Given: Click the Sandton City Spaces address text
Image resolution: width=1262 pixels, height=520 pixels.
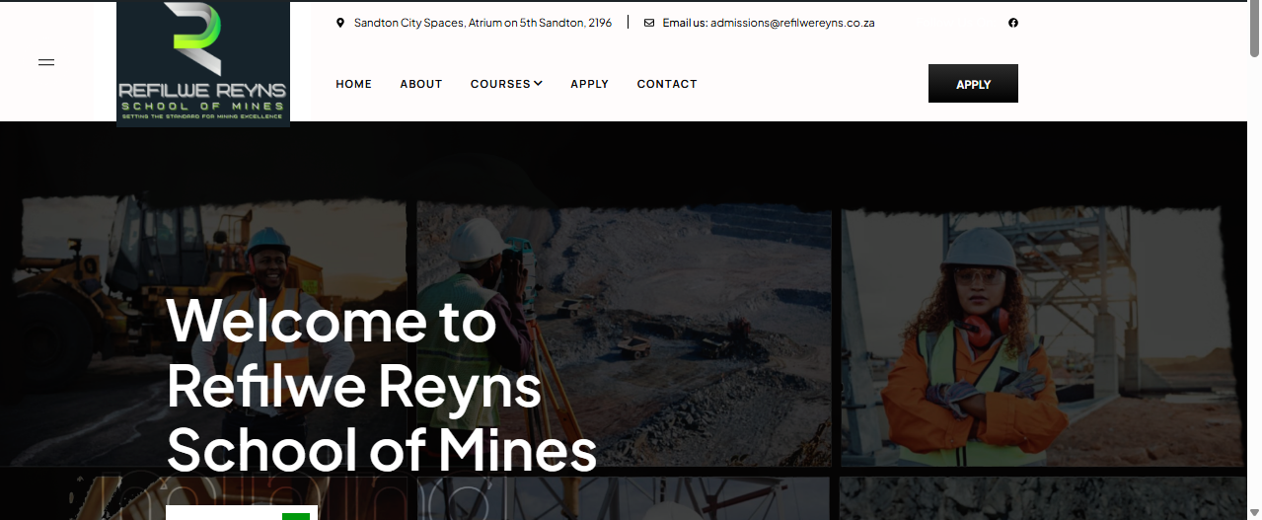Looking at the screenshot, I should (483, 23).
